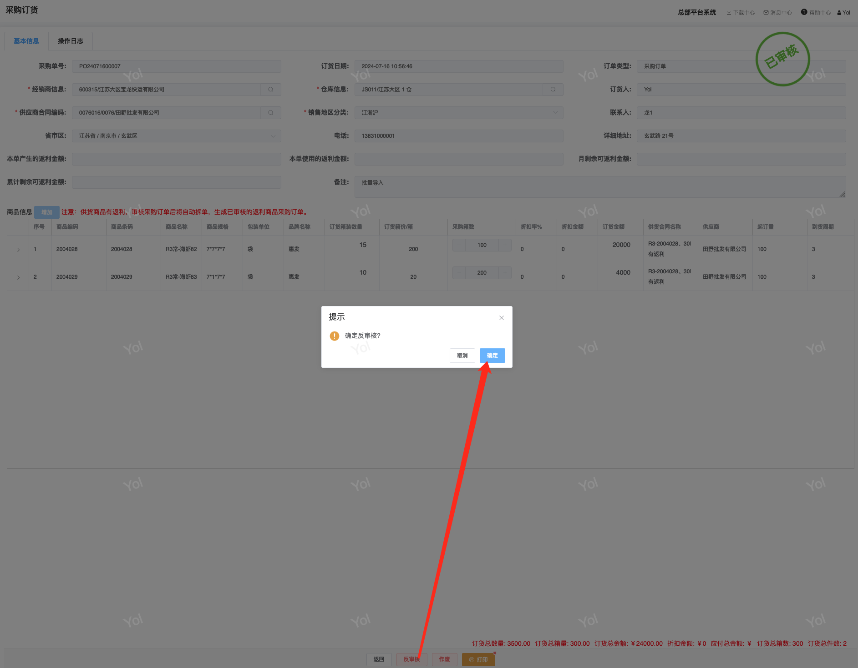Switch to the 操作日志 tab
The width and height of the screenshot is (858, 668).
point(71,41)
